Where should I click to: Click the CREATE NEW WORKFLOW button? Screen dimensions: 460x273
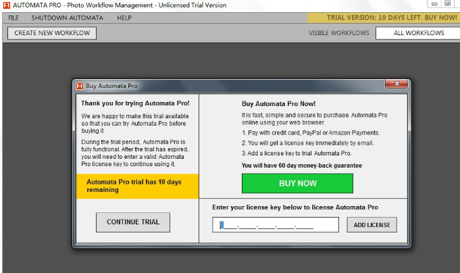(52, 33)
